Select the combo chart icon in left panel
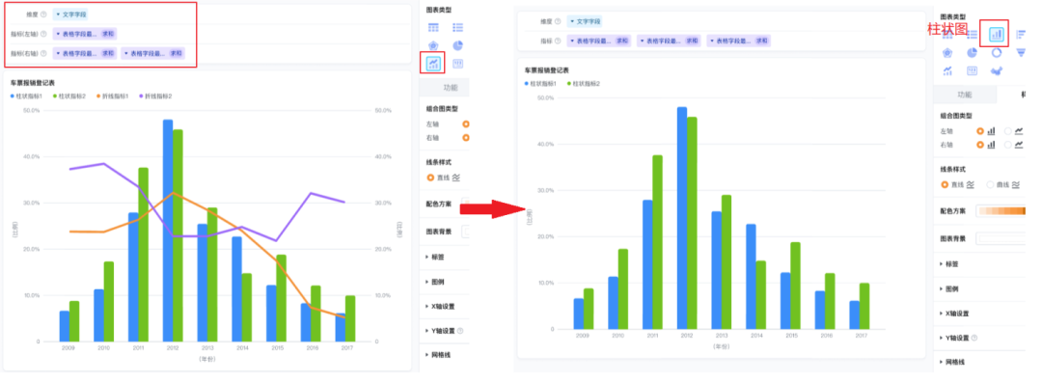 [433, 64]
